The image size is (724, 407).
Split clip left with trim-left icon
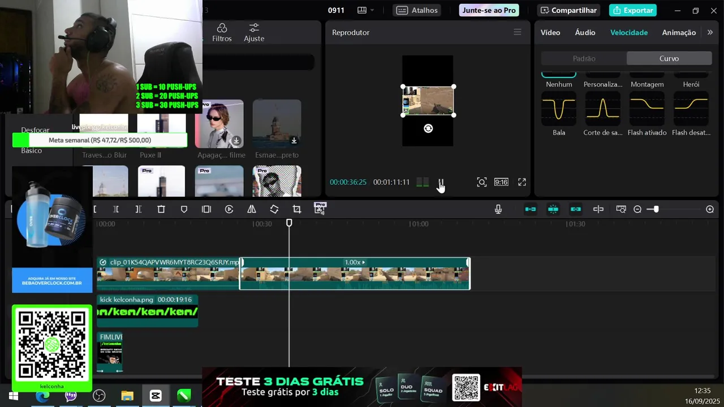click(116, 209)
